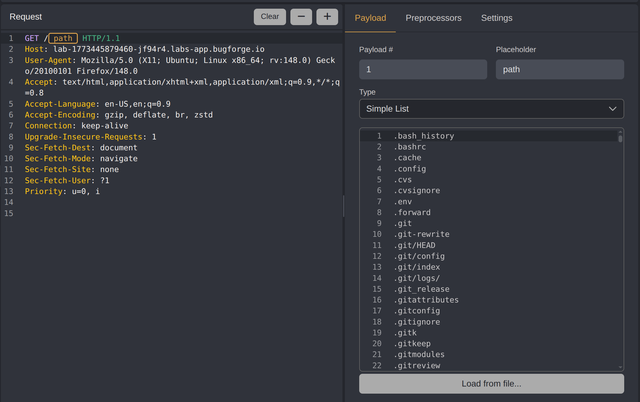640x402 pixels.
Task: Switch to the Settings tab
Action: 497,18
